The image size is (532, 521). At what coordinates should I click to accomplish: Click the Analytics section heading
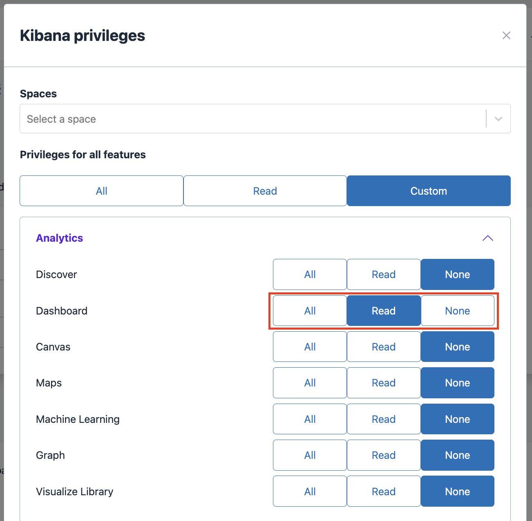[60, 238]
